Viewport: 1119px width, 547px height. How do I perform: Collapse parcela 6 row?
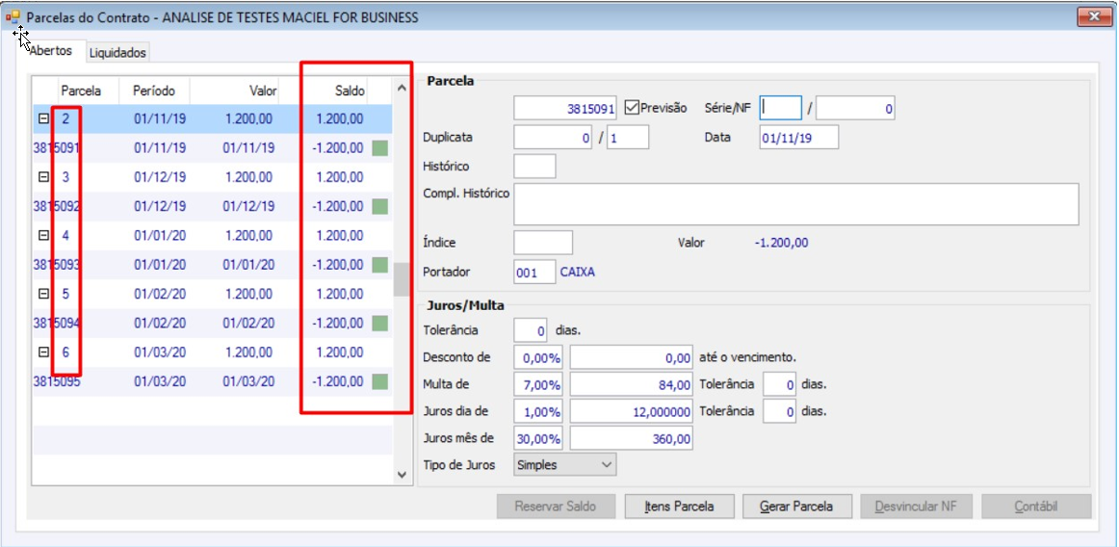coord(44,352)
